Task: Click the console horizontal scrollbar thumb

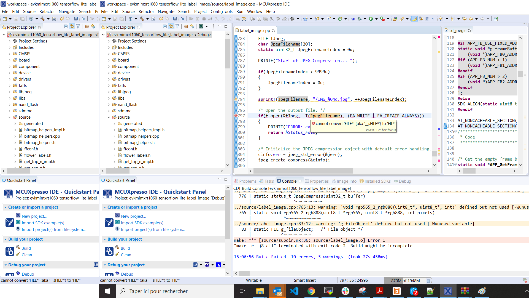Action: pos(244,273)
